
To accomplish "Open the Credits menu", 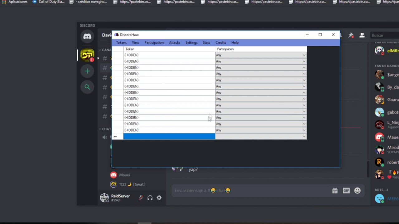I will click(x=221, y=43).
